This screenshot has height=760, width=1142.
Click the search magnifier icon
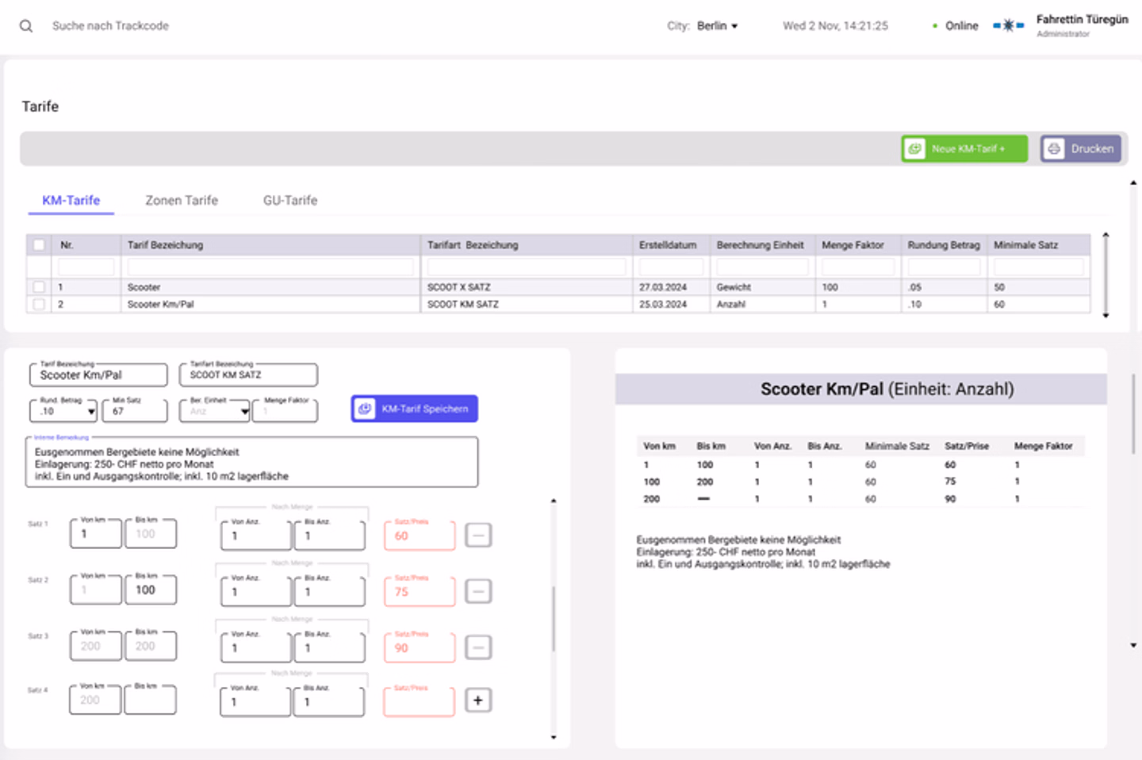[x=26, y=26]
